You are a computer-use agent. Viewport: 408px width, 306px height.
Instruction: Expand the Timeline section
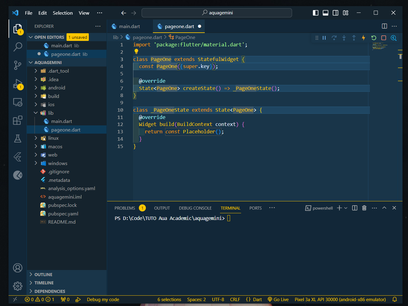point(67,283)
